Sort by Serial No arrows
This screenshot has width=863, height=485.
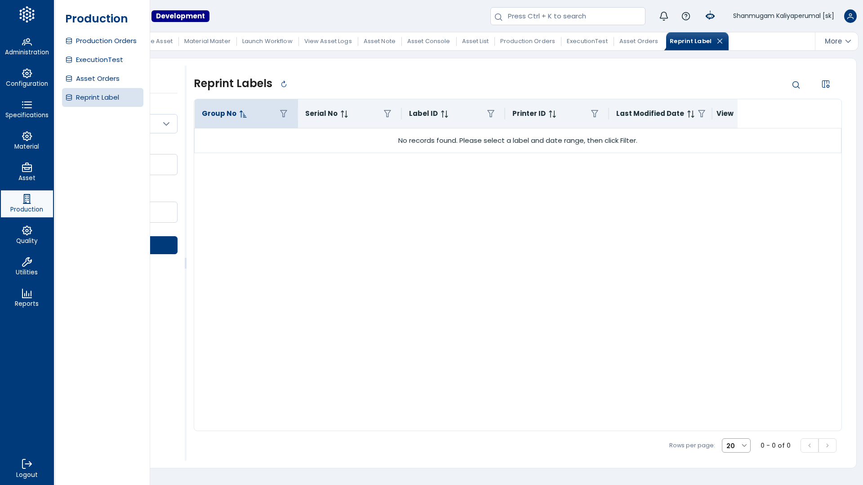click(344, 114)
